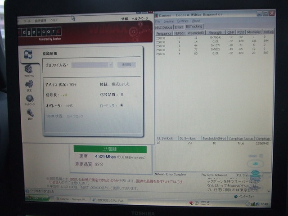Sort by the PreambleID column header
This screenshot has height=216, width=288.
196,33
